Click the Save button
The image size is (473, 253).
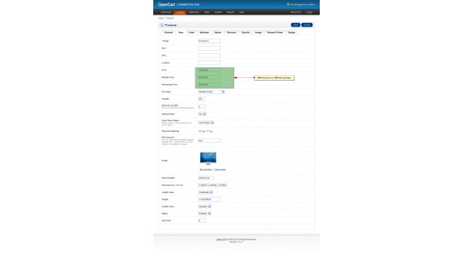[x=295, y=25]
